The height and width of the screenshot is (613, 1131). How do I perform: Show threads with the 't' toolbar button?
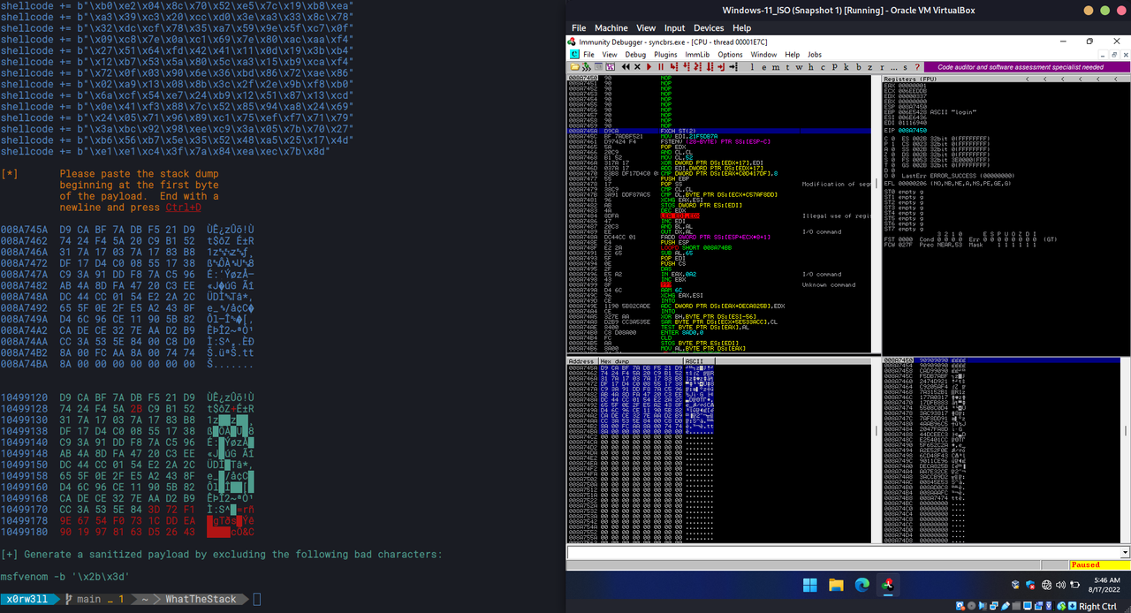click(x=787, y=67)
